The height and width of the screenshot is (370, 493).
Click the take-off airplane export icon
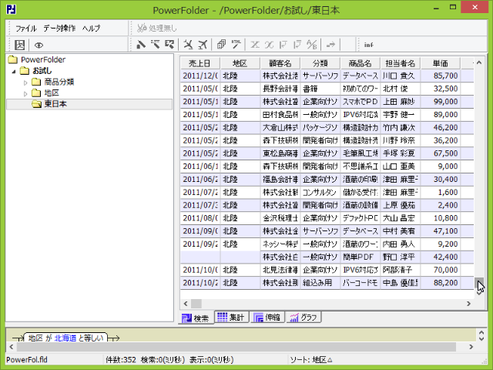(x=202, y=45)
